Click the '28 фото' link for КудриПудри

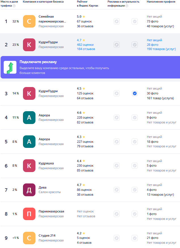(153, 45)
